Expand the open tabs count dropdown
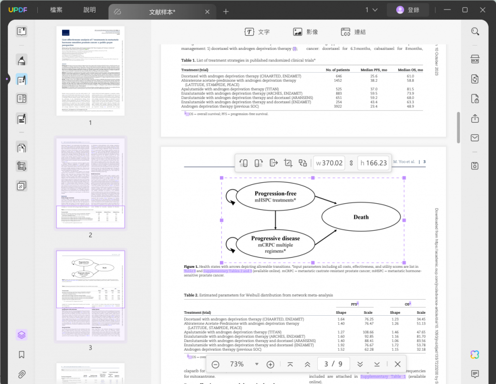This screenshot has width=496, height=384. [x=372, y=10]
